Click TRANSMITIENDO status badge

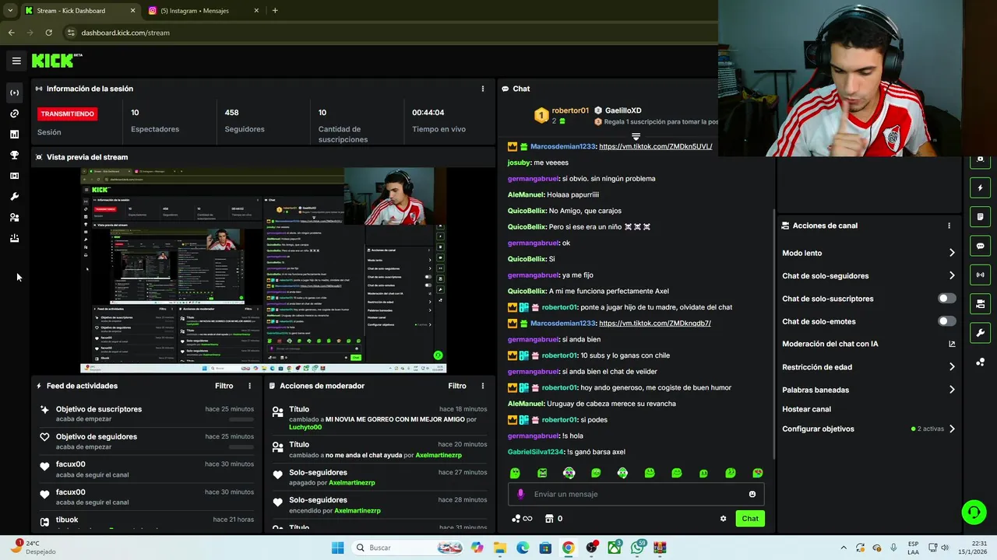click(x=68, y=114)
